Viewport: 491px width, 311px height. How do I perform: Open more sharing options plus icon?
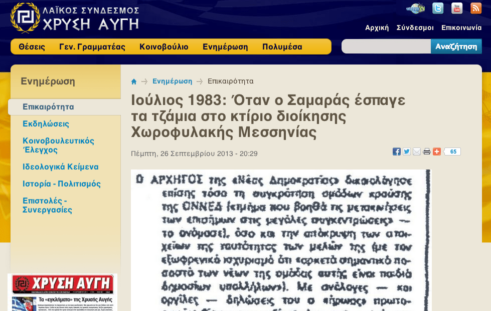click(436, 151)
